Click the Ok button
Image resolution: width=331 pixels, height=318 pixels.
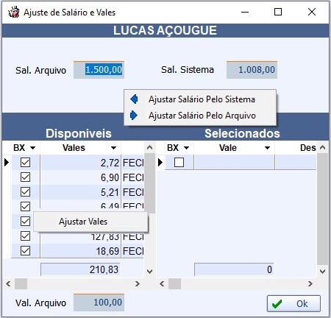(x=293, y=304)
